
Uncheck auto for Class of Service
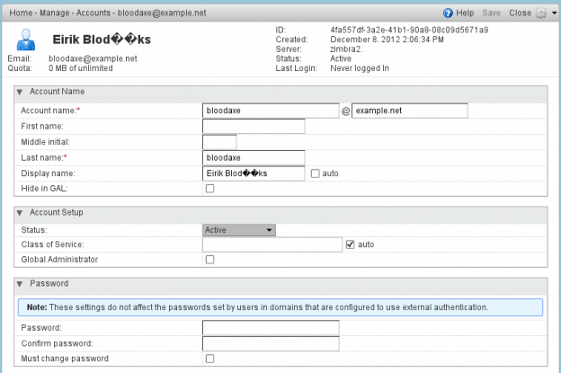click(351, 244)
